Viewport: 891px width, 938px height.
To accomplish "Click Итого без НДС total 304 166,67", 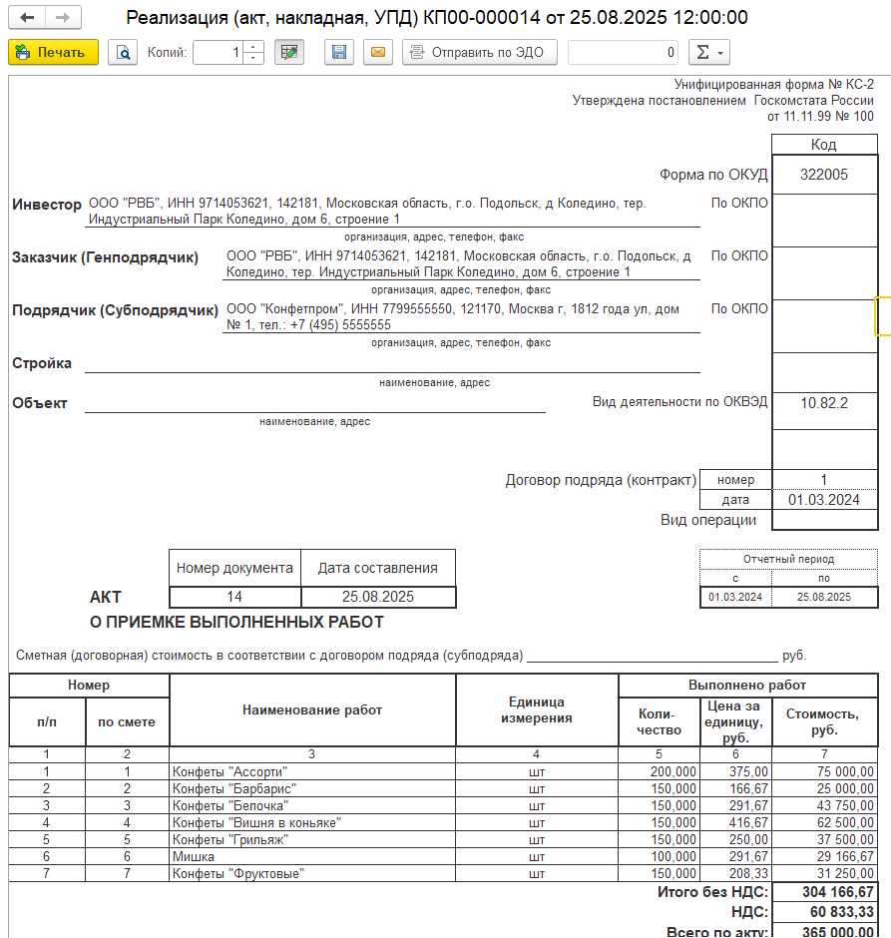I will (824, 892).
